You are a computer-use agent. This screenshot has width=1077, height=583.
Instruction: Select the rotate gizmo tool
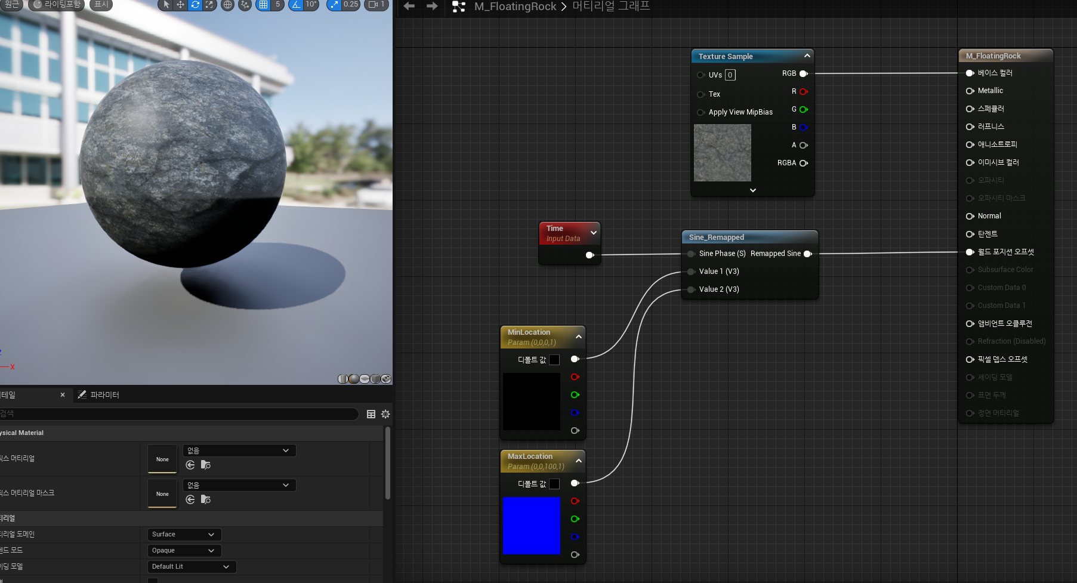pyautogui.click(x=195, y=5)
